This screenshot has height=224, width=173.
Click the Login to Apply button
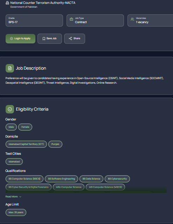(20, 38)
